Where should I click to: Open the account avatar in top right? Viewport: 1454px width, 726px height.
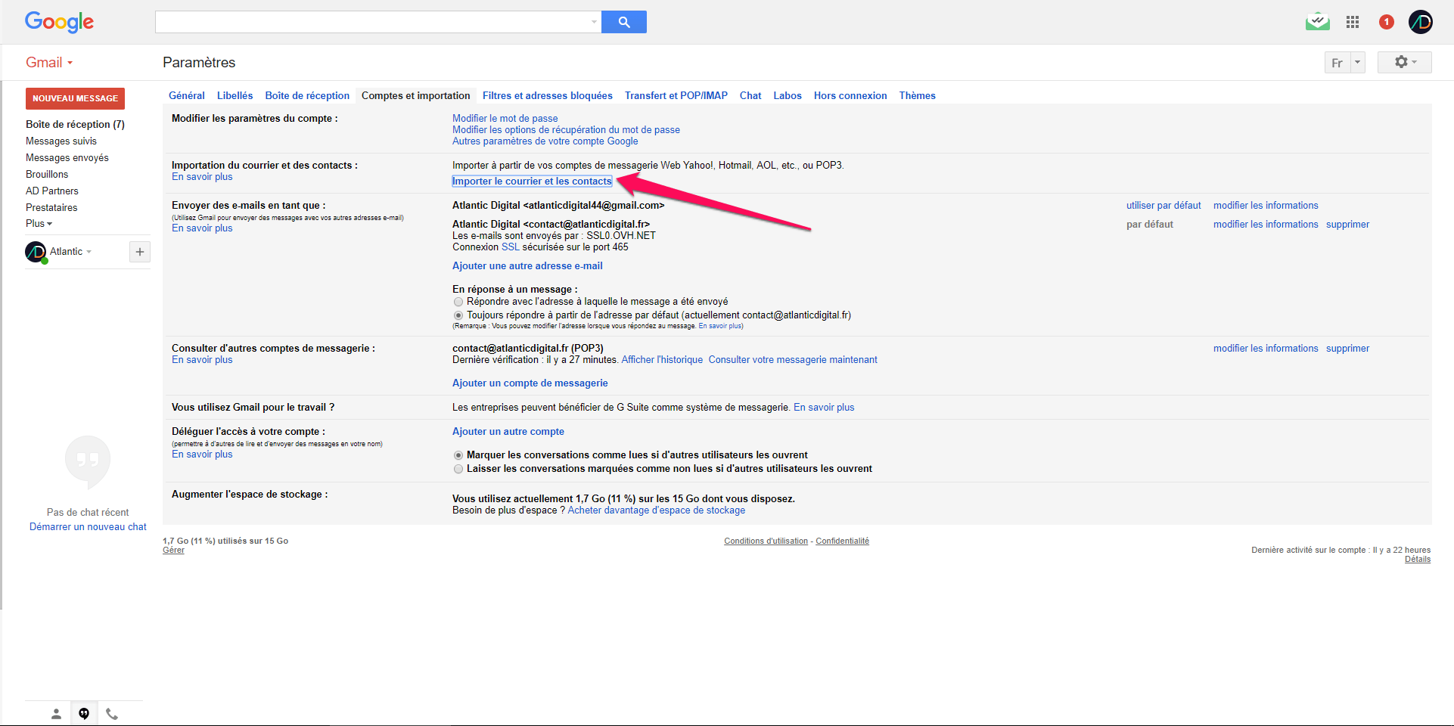(1420, 22)
